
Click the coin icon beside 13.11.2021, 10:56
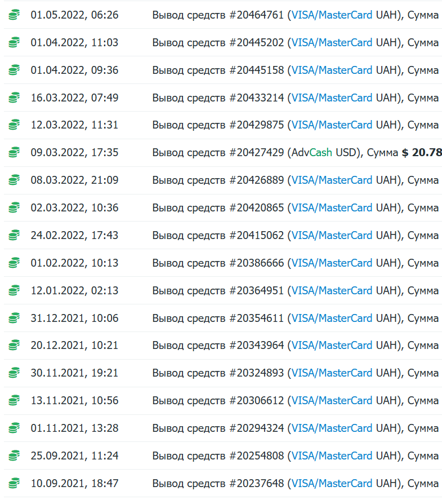(x=14, y=401)
